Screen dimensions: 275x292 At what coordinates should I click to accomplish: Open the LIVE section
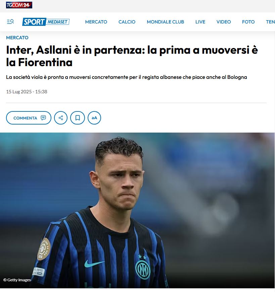click(200, 22)
